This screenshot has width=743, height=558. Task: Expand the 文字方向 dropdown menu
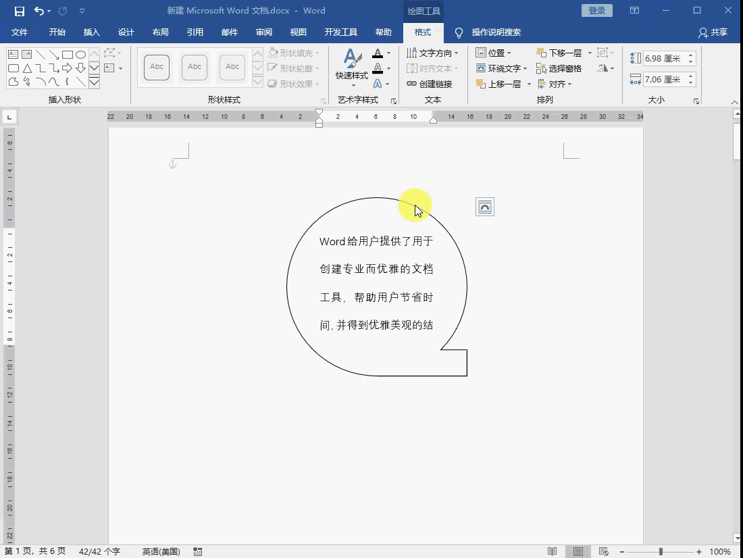pyautogui.click(x=433, y=53)
